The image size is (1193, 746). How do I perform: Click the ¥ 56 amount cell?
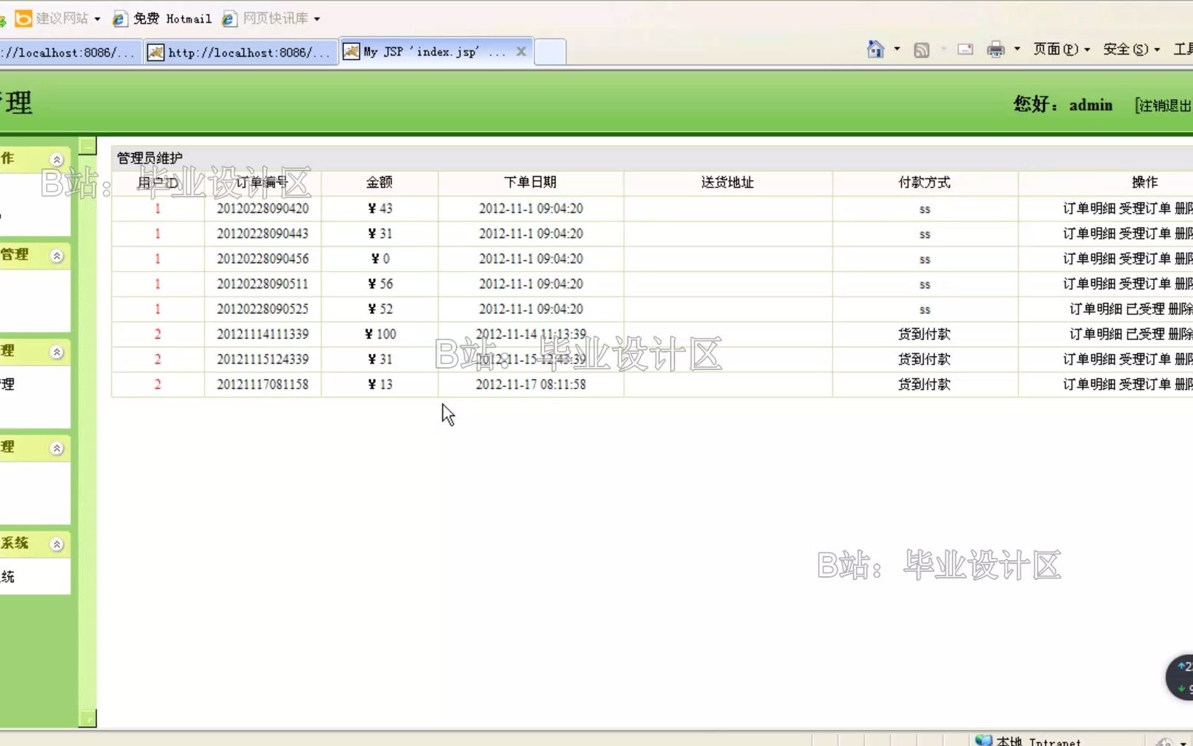[380, 284]
